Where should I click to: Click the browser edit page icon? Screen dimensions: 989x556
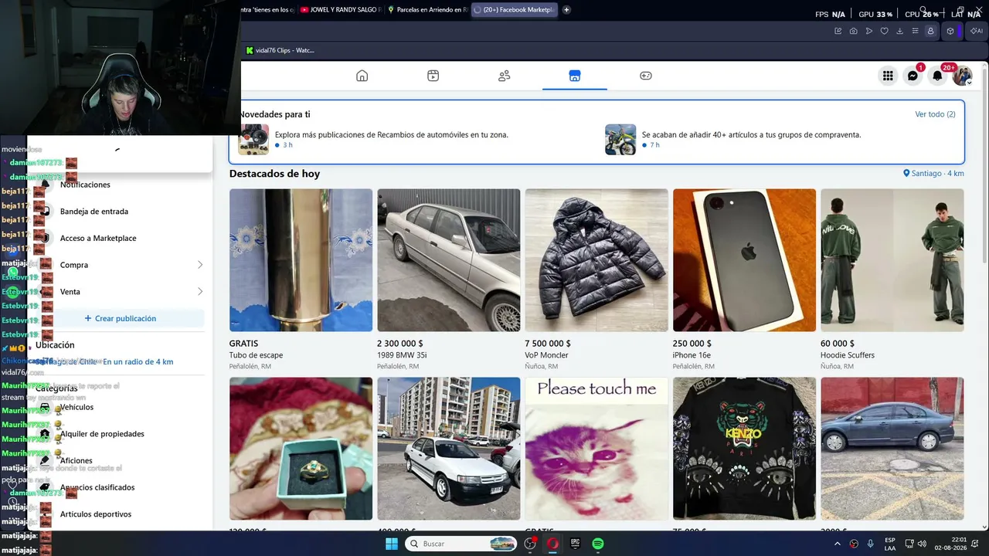click(838, 31)
